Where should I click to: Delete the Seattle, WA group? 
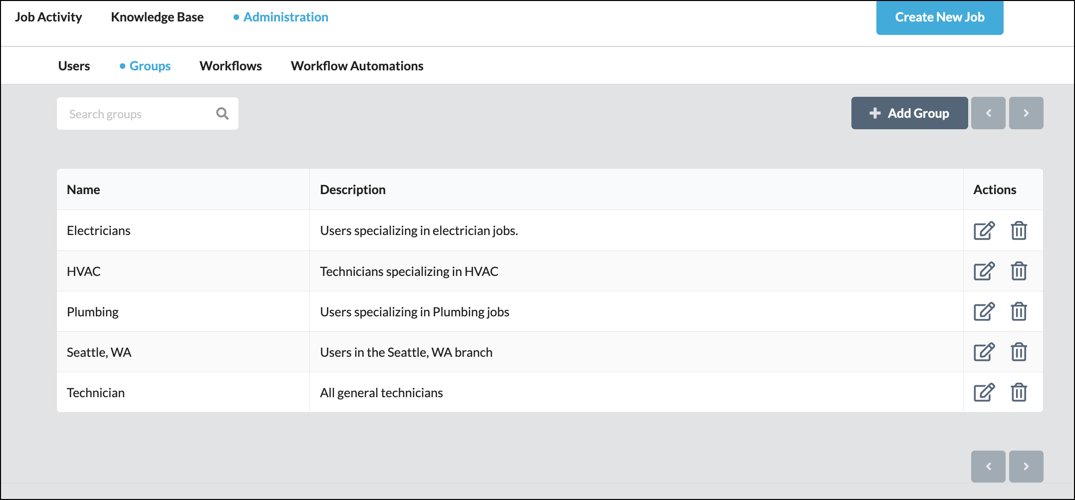coord(1019,352)
